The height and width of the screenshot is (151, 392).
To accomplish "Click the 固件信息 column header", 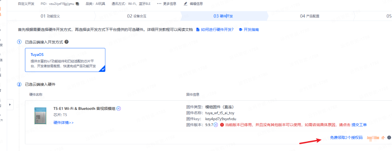I will [x=193, y=95].
